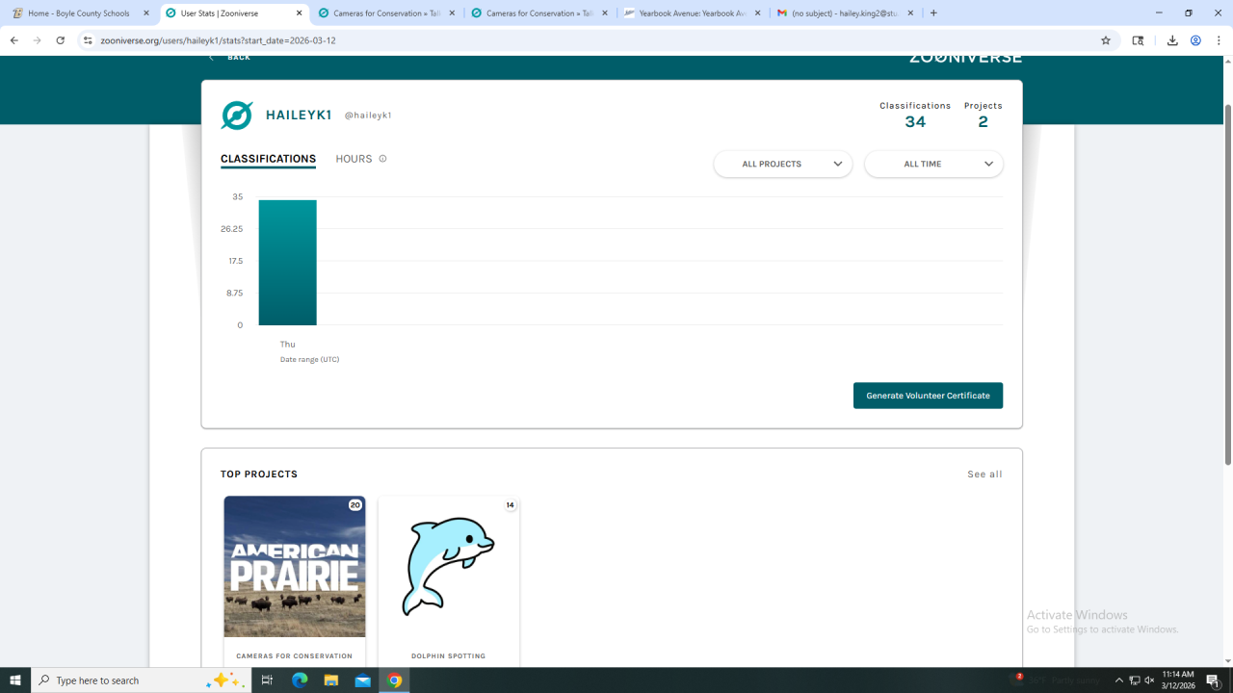Screen dimensions: 1233x693
Task: Click Generate Volunteer Certificate button
Action: (928, 396)
